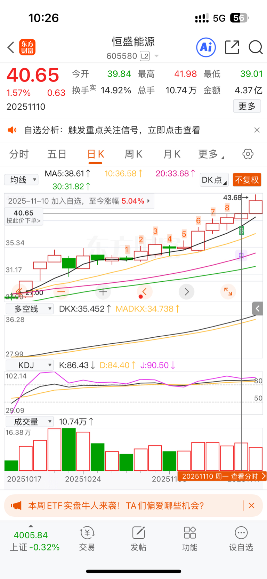Tap the green 9 signal marker

click(x=241, y=230)
